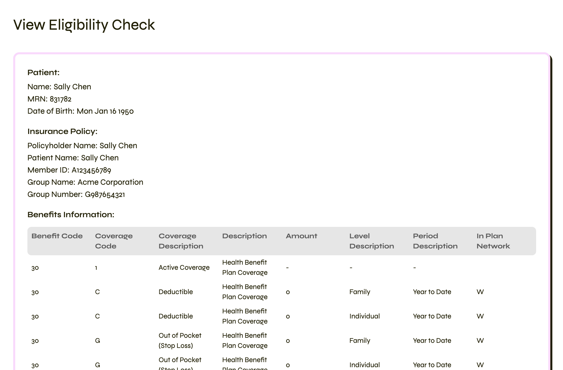Screen dimensions: 563x370
Task: Click the Benefit Code column header
Action: click(x=57, y=236)
